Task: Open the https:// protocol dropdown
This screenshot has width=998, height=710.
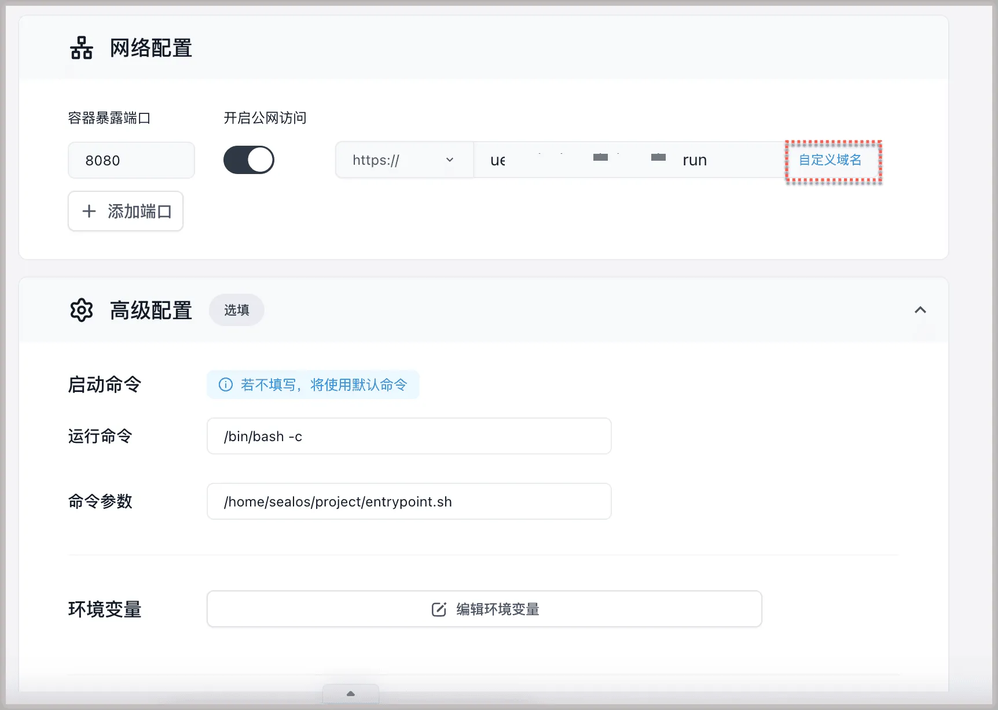Action: coord(404,160)
